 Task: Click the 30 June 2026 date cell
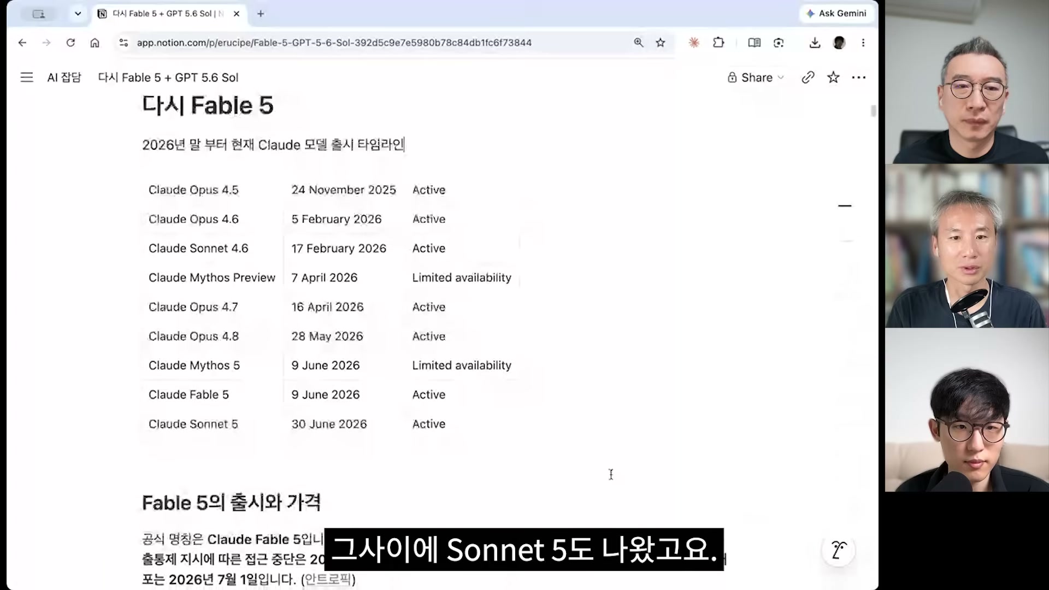[x=329, y=424]
